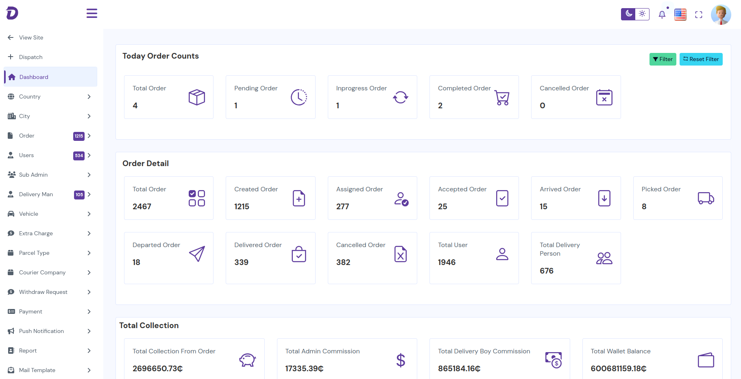This screenshot has height=379, width=741.
Task: Click the Pending Order clock icon
Action: 299,97
